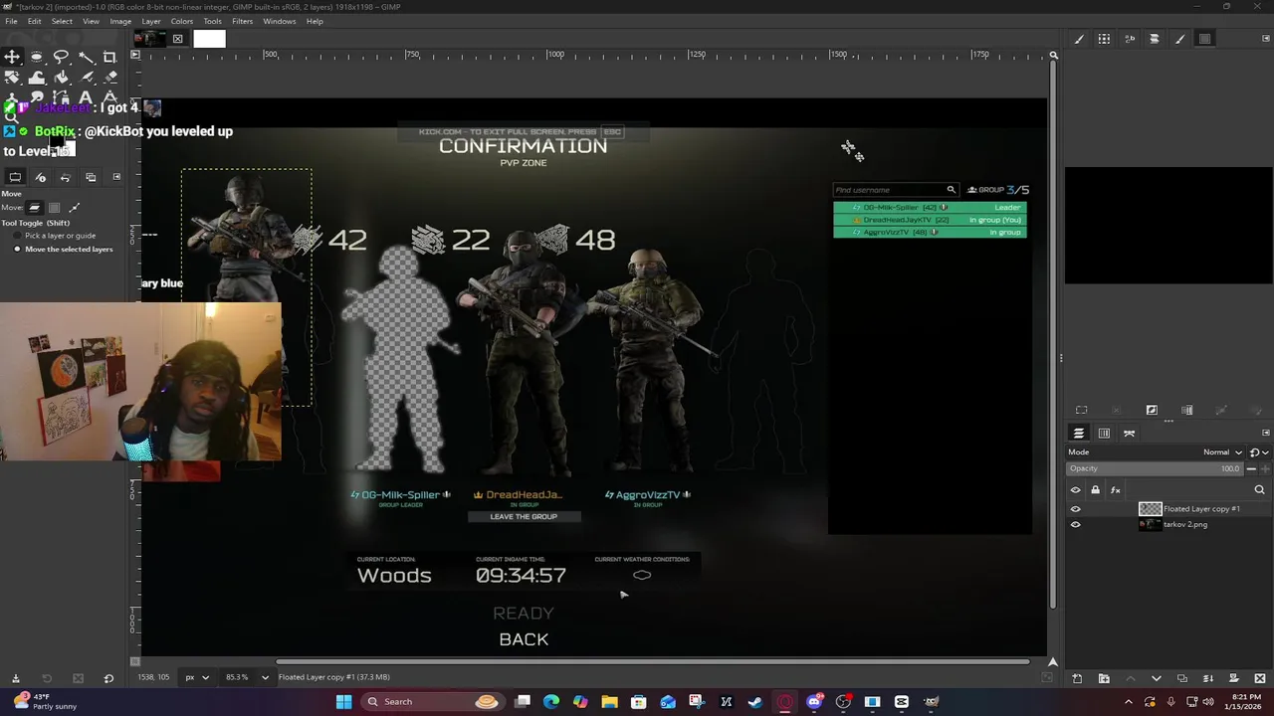1274x716 pixels.
Task: Close the current image tab
Action: point(177,39)
